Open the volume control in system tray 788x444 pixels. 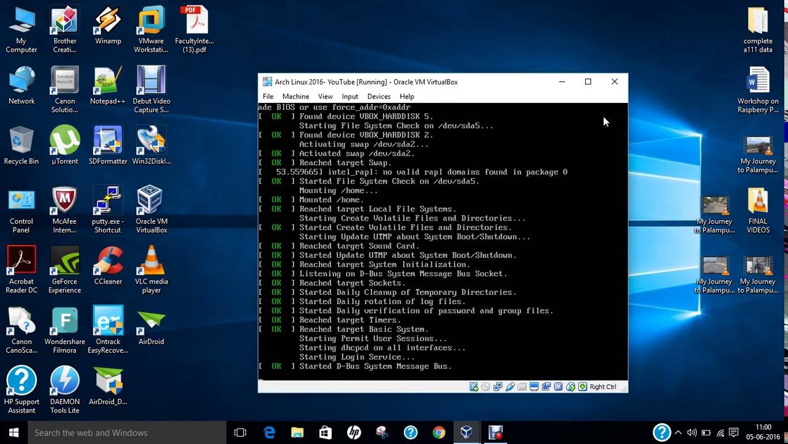[692, 433]
